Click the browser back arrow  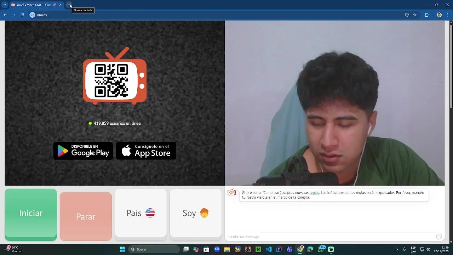point(5,15)
